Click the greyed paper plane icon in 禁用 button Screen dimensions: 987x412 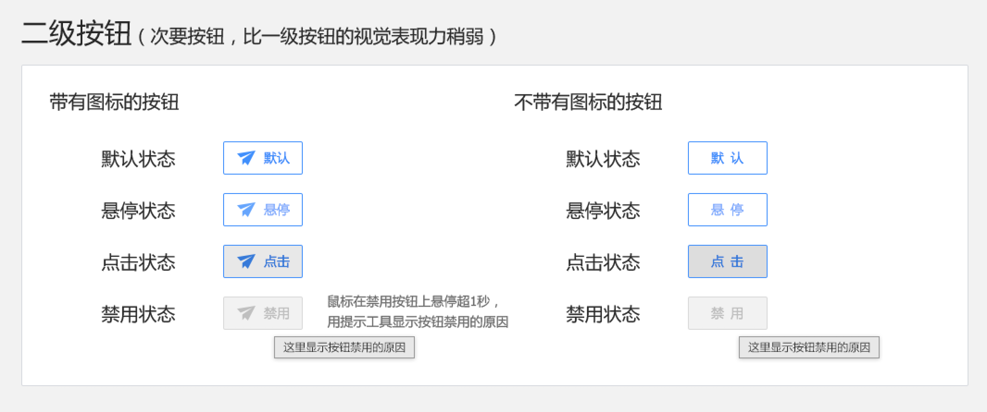coord(246,313)
